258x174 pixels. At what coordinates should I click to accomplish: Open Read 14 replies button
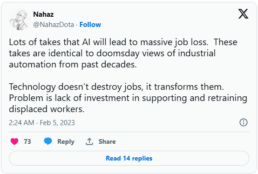click(129, 158)
